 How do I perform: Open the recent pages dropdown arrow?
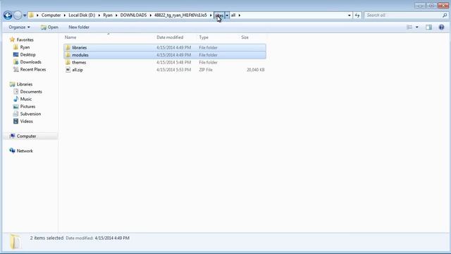point(25,16)
